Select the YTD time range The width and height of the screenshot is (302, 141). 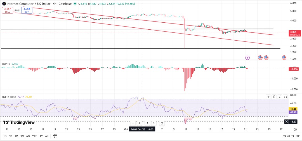(x=35, y=136)
